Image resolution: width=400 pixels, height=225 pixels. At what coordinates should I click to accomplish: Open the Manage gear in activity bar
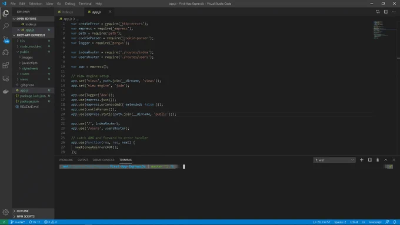coord(6,212)
